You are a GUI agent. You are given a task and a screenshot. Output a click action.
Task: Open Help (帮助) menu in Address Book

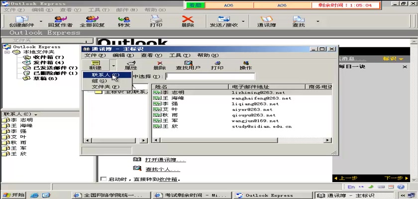tap(208, 55)
